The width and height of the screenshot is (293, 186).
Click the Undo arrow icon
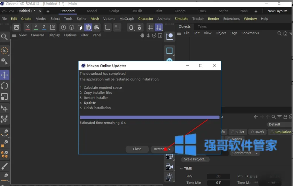[4, 11]
